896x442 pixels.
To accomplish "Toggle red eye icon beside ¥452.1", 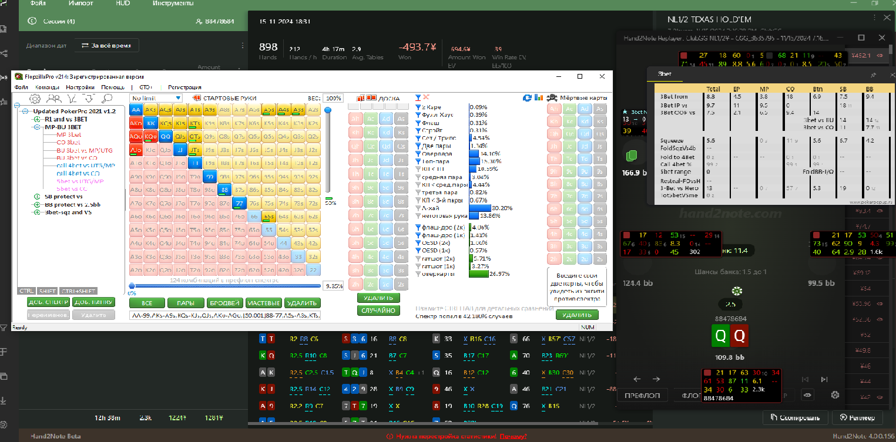I will pyautogui.click(x=880, y=56).
